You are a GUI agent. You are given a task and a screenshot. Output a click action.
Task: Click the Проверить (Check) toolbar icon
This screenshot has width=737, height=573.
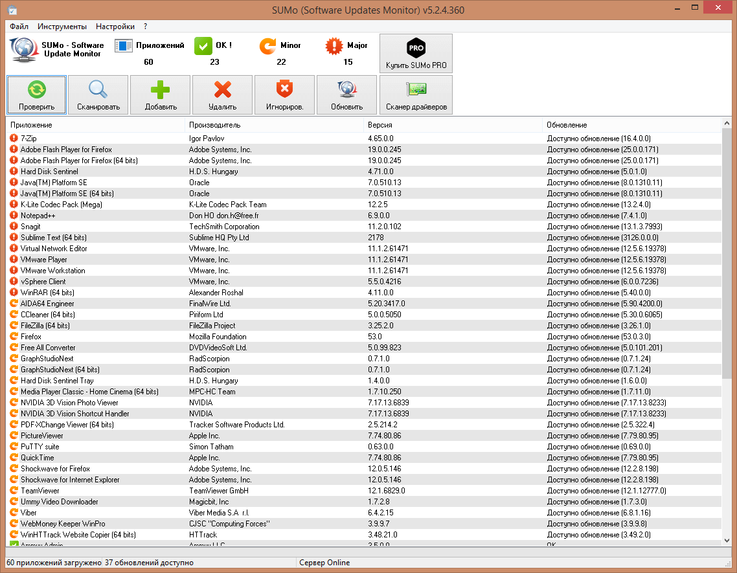36,90
